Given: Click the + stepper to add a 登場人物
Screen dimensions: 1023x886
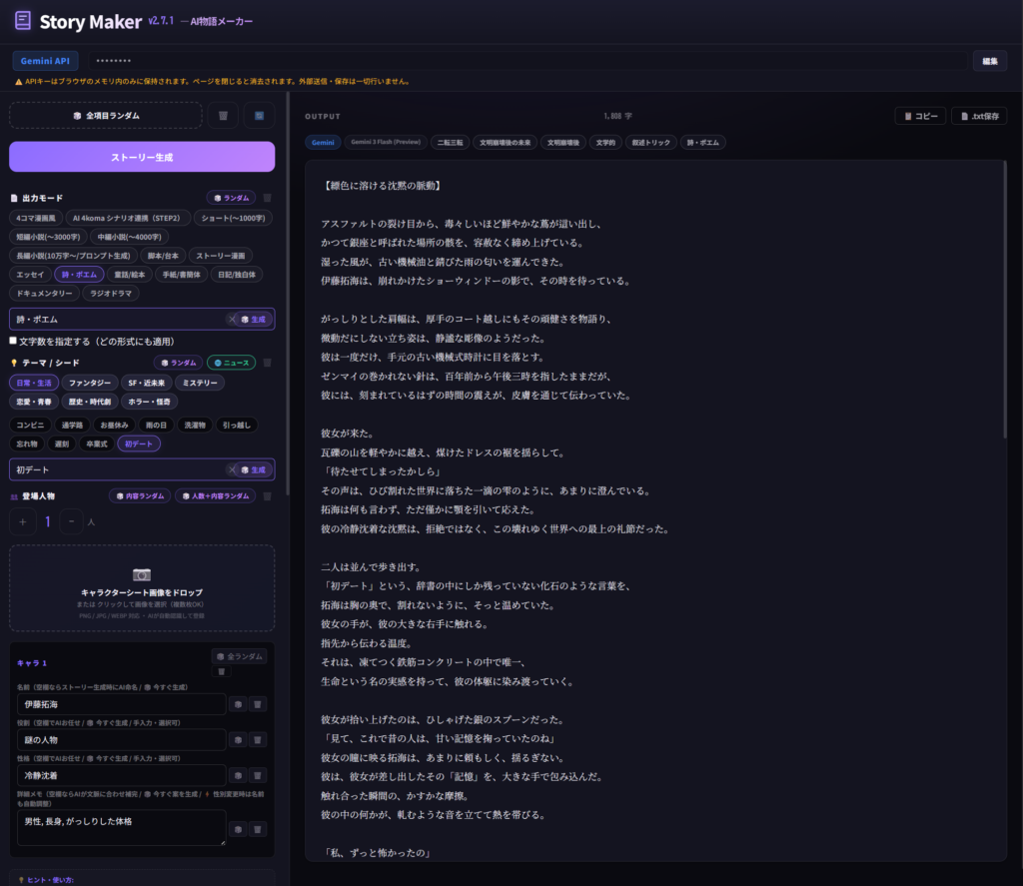Looking at the screenshot, I should point(23,520).
